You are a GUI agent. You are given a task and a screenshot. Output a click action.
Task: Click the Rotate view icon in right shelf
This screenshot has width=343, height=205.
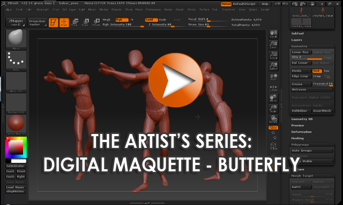[273, 120]
